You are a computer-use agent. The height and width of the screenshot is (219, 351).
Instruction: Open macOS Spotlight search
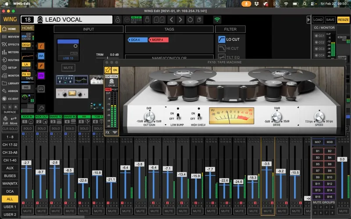point(304,4)
